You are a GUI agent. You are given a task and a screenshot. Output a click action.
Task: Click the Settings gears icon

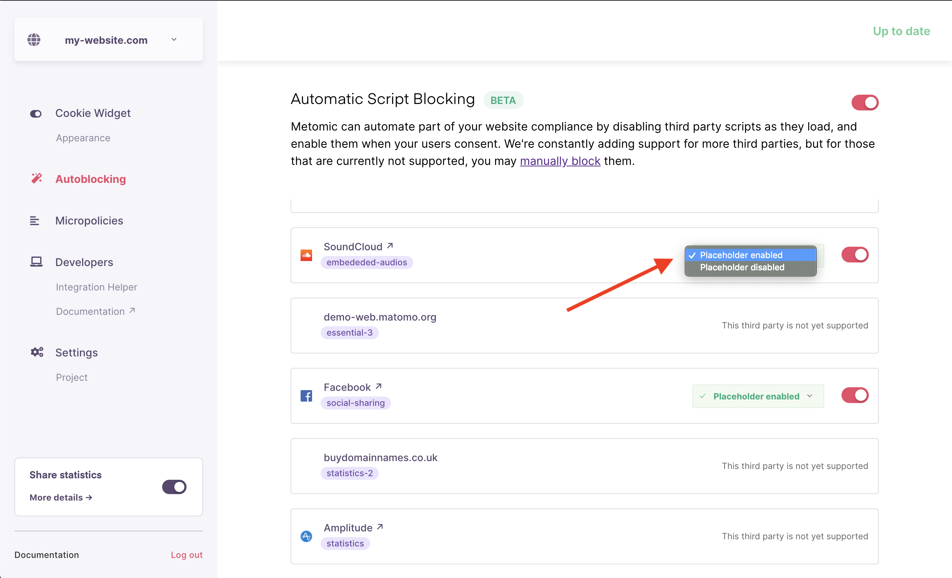pos(37,352)
